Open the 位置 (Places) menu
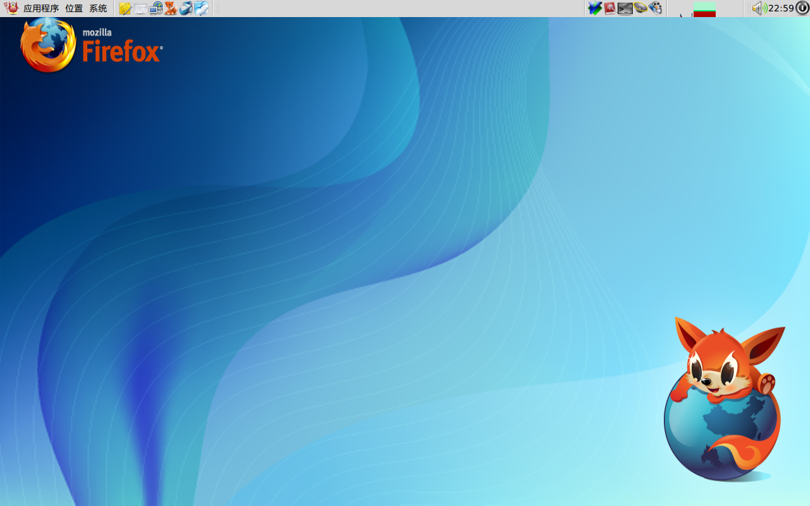The height and width of the screenshot is (506, 810). tap(74, 8)
